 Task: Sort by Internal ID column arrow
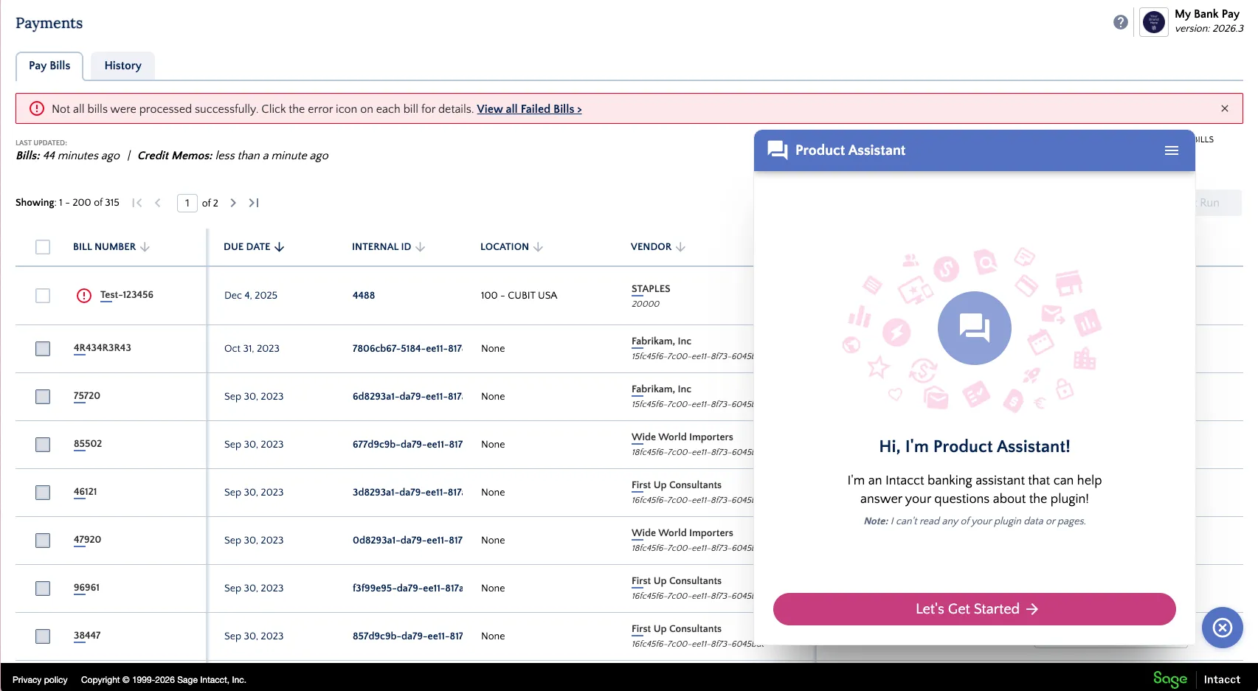[421, 247]
